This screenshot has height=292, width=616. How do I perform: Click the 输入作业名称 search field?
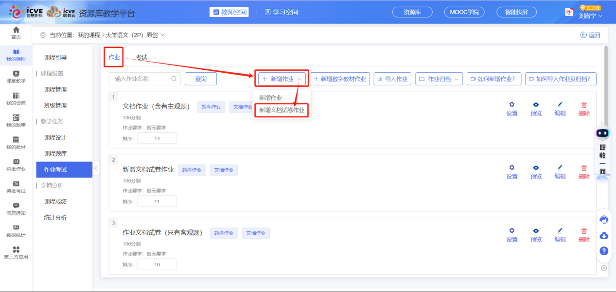tap(144, 78)
